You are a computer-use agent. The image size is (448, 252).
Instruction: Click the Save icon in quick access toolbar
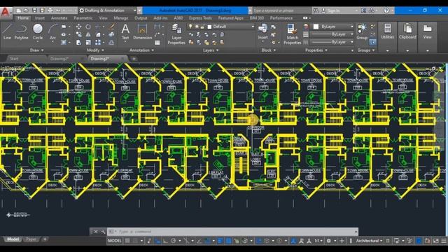point(34,10)
